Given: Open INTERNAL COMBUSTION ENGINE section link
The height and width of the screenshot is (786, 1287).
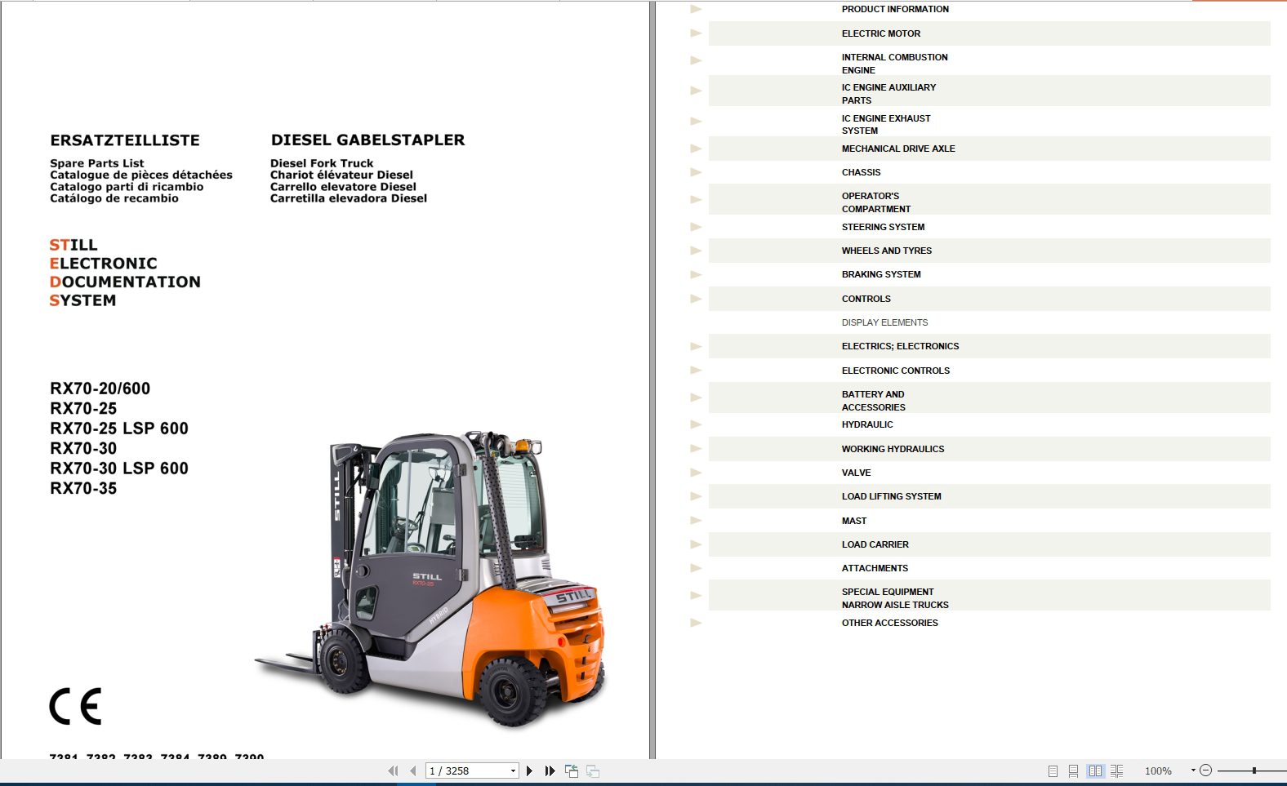Looking at the screenshot, I should (895, 64).
